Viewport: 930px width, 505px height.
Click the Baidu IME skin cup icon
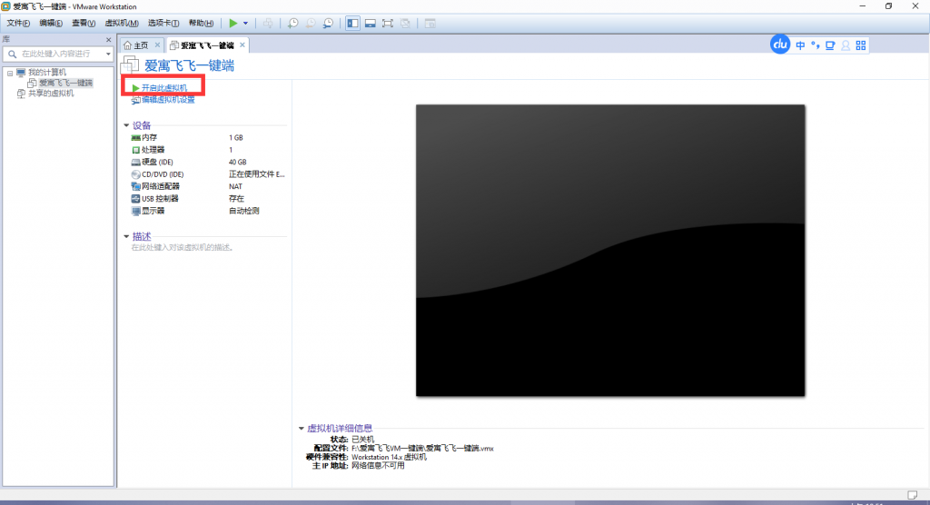830,45
